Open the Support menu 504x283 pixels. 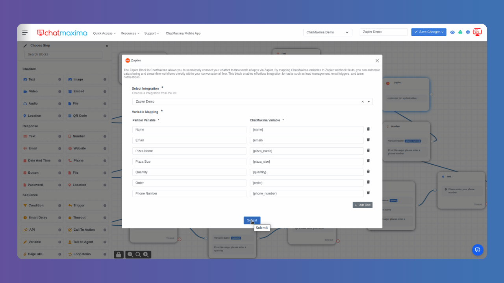tap(152, 33)
